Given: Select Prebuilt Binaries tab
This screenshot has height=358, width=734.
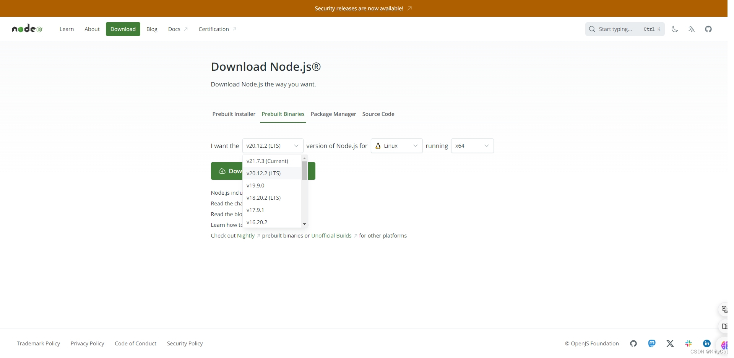Looking at the screenshot, I should (x=283, y=114).
